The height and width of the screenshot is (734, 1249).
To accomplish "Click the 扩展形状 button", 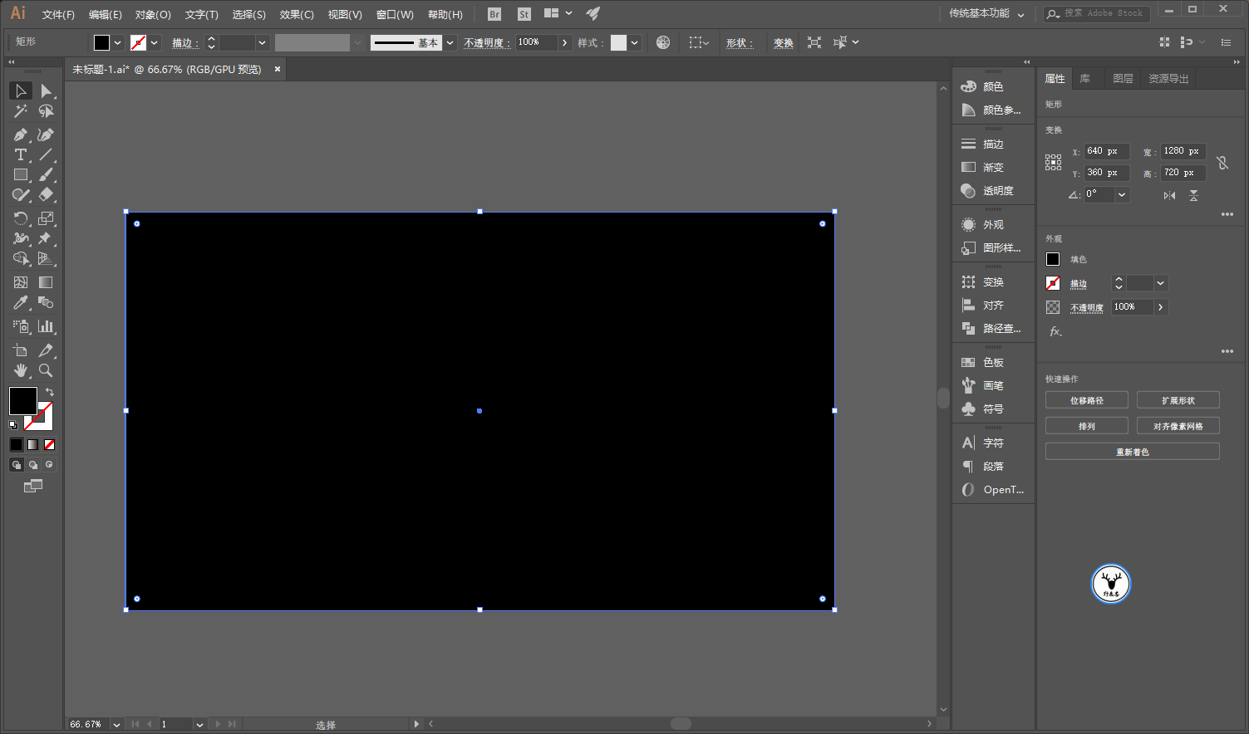I will pyautogui.click(x=1178, y=400).
